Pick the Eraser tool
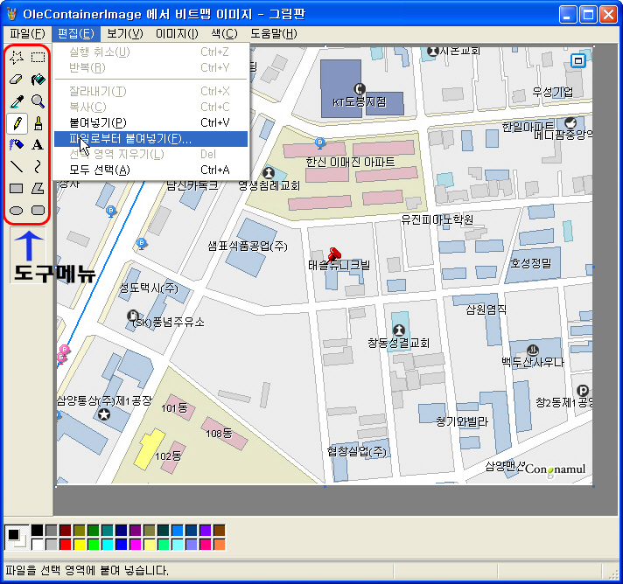 [17, 80]
